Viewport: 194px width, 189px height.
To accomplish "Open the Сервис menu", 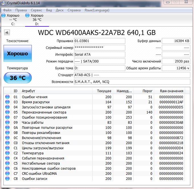I will point(36,10).
